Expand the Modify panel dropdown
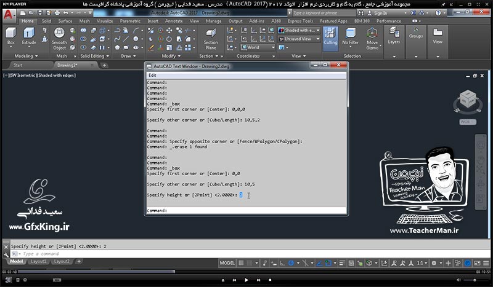 (x=171, y=56)
